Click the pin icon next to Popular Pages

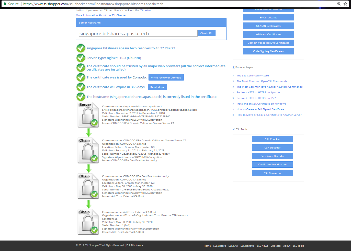(234, 67)
